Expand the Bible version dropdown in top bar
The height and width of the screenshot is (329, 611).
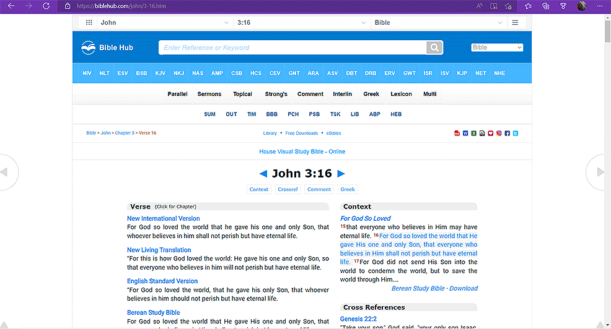coord(439,22)
